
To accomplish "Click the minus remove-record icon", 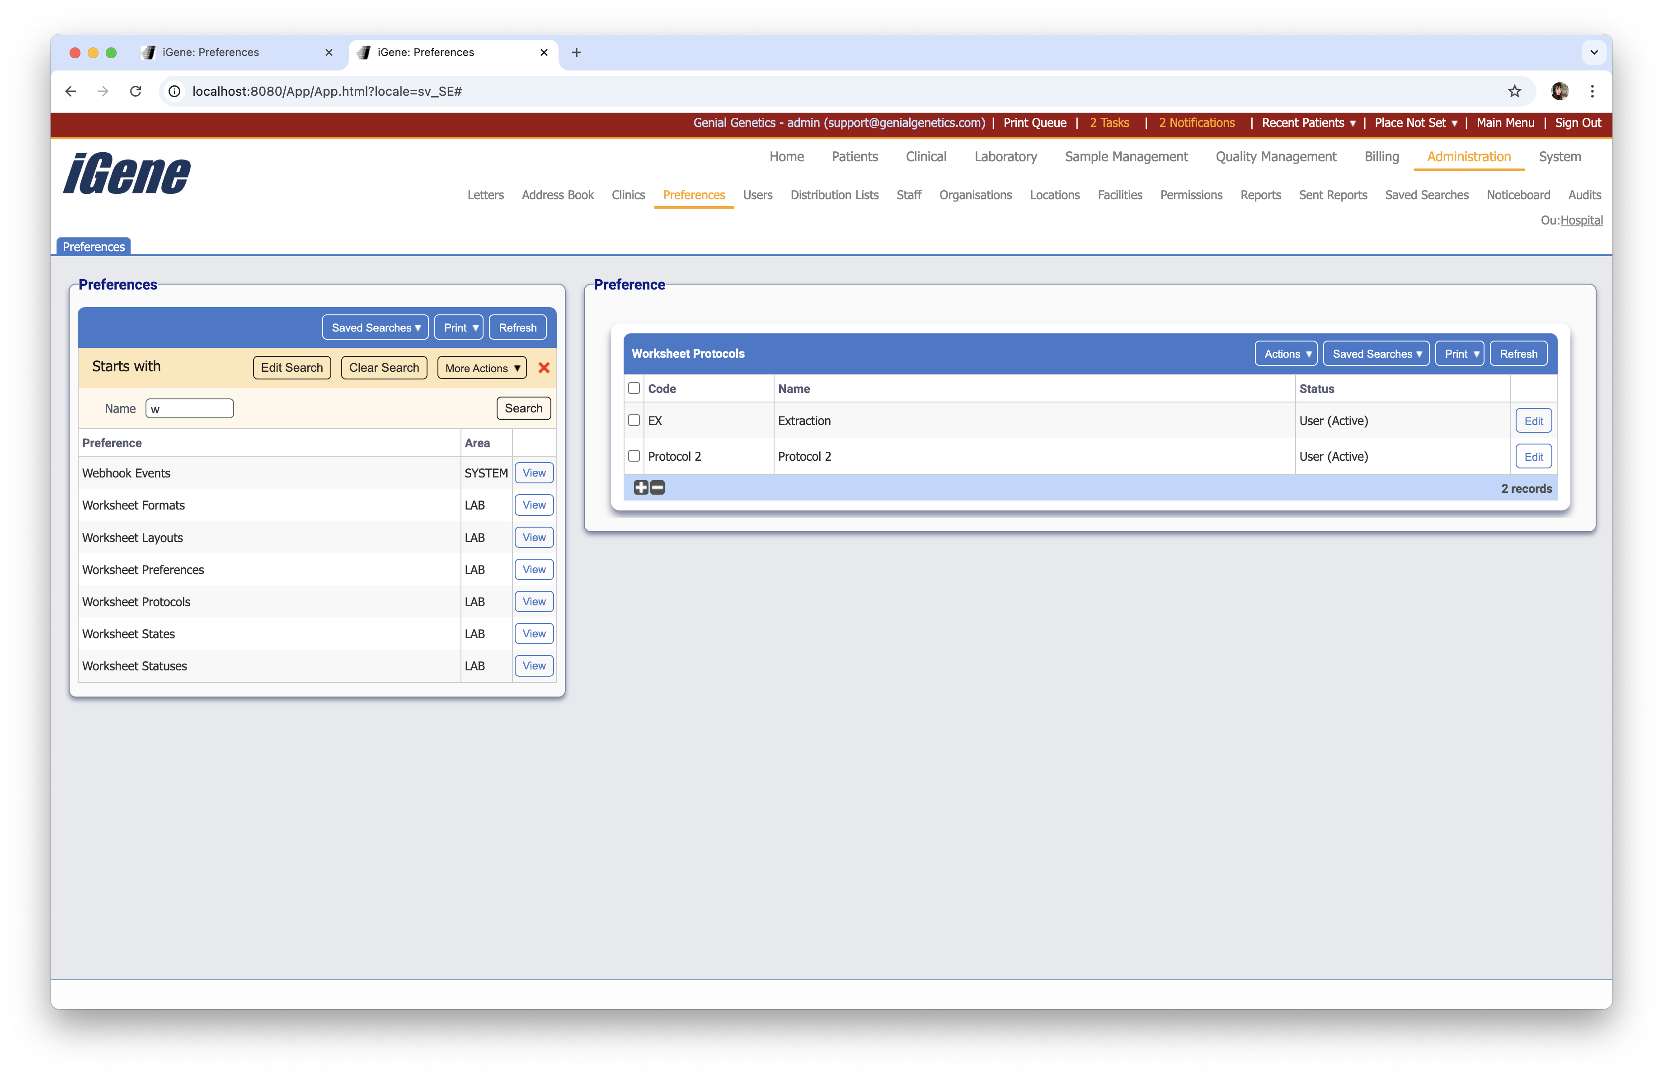I will [x=658, y=487].
